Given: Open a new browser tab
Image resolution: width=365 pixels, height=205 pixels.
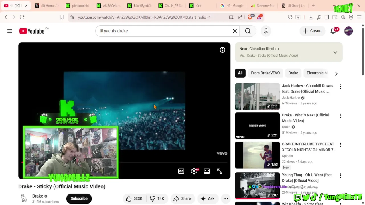Looking at the screenshot, I should pyautogui.click(x=313, y=6).
